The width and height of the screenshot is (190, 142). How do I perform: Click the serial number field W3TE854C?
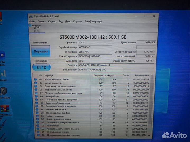(95, 47)
